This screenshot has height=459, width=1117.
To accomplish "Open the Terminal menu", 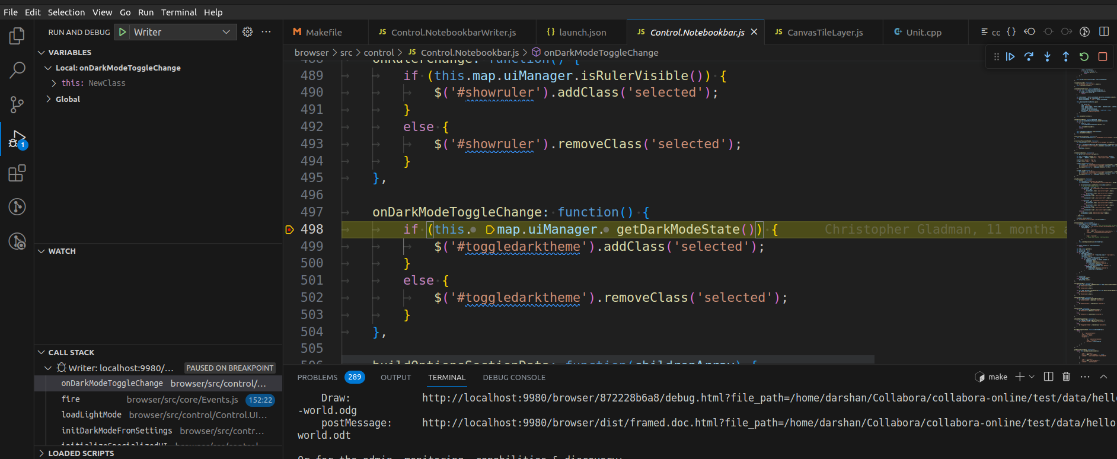I will (x=179, y=12).
